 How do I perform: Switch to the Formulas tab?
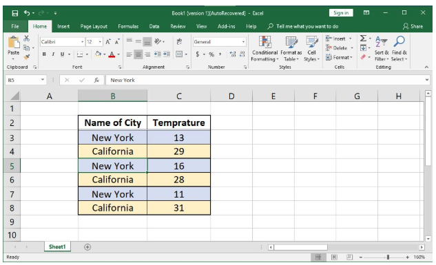128,26
